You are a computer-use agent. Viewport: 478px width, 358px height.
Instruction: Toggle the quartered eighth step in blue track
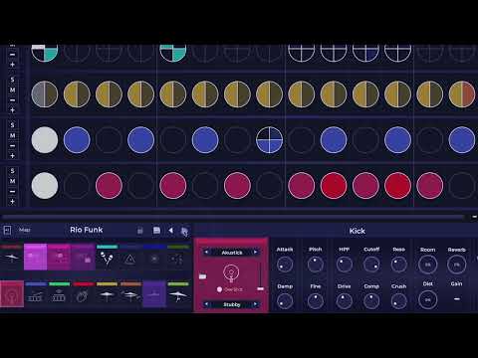[x=269, y=140]
